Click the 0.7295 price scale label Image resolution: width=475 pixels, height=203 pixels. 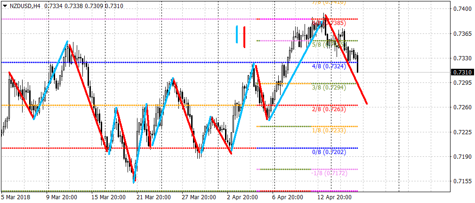coord(462,83)
